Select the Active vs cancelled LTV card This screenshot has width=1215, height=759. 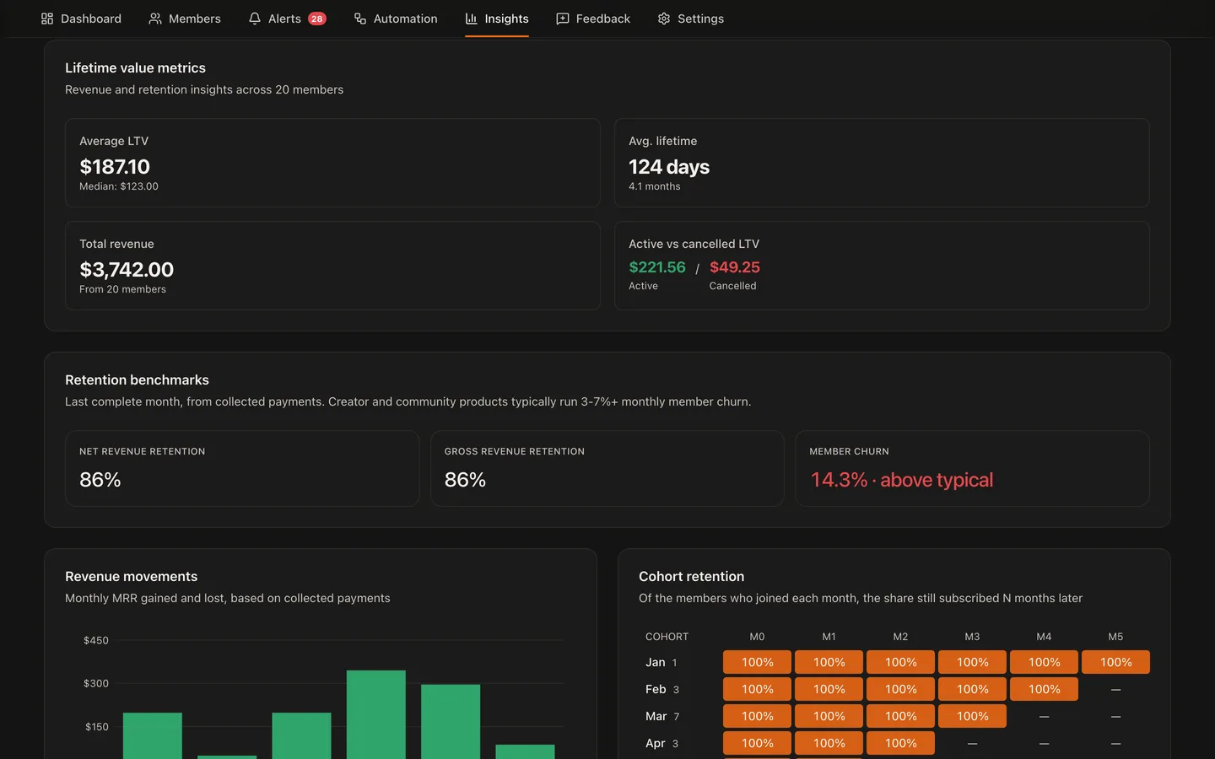pyautogui.click(x=882, y=266)
